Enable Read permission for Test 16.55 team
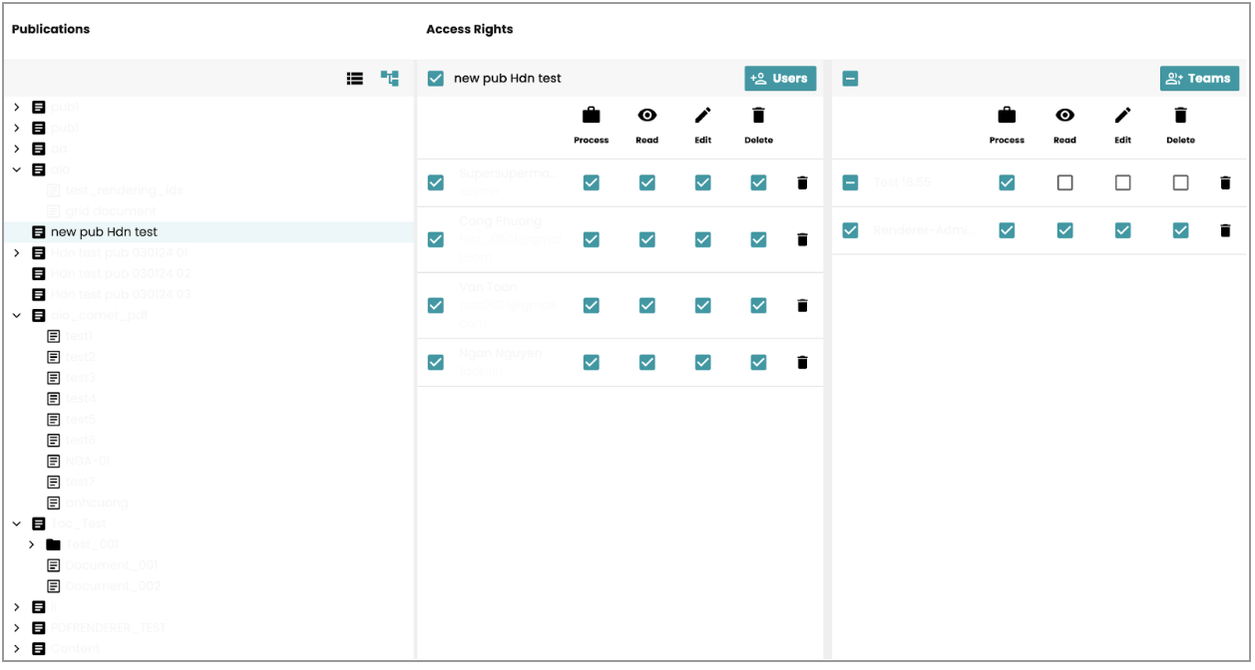The image size is (1255, 670). click(x=1064, y=182)
